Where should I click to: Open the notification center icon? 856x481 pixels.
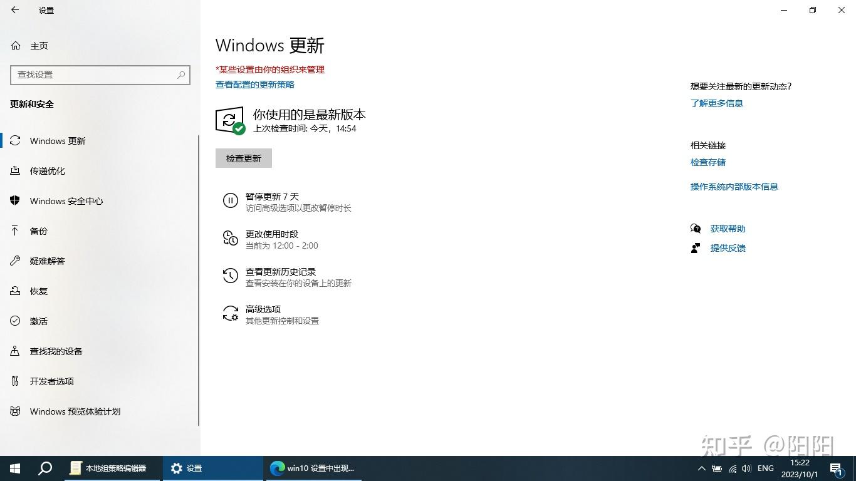[x=836, y=468]
